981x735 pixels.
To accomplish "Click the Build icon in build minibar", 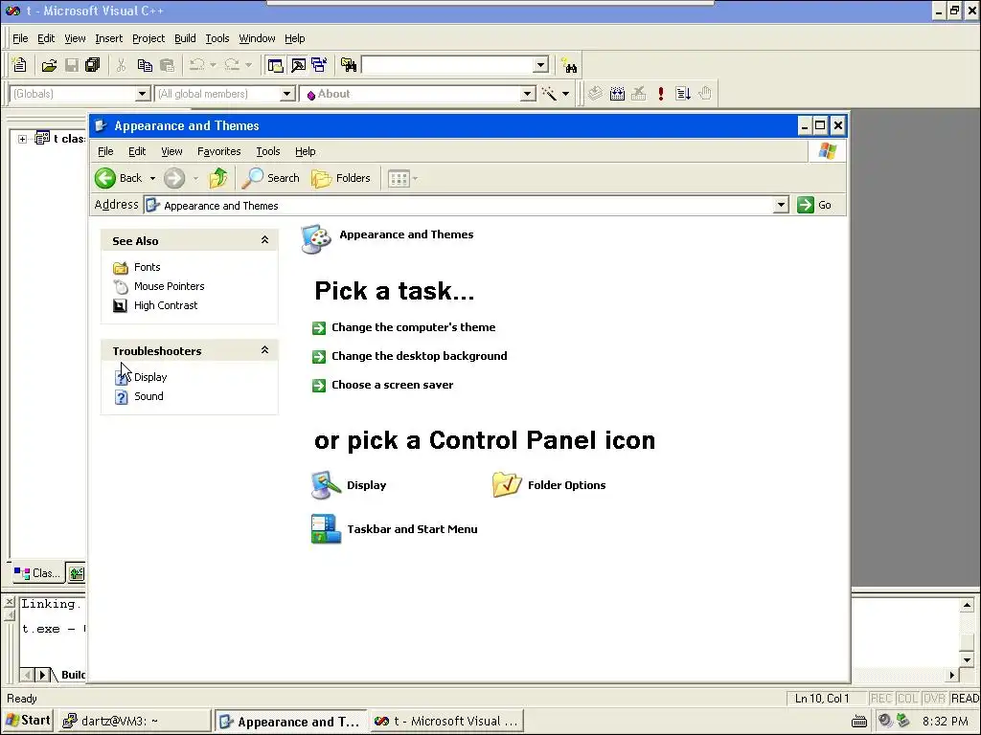I will [617, 94].
